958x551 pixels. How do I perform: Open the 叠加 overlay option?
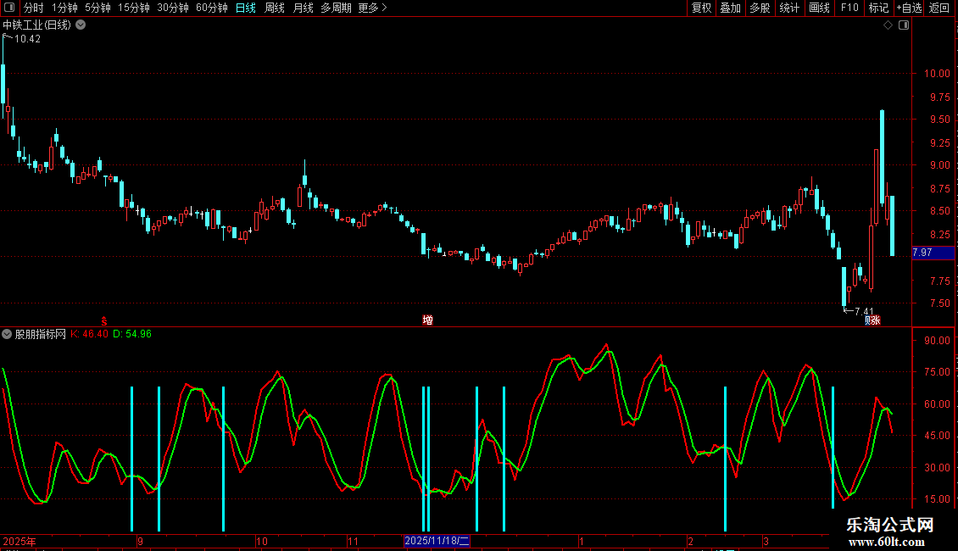tap(730, 8)
